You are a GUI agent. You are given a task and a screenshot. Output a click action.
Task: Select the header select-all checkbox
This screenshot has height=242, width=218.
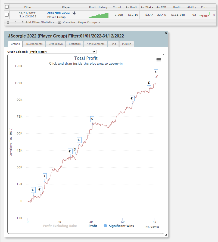pyautogui.click(x=7, y=7)
